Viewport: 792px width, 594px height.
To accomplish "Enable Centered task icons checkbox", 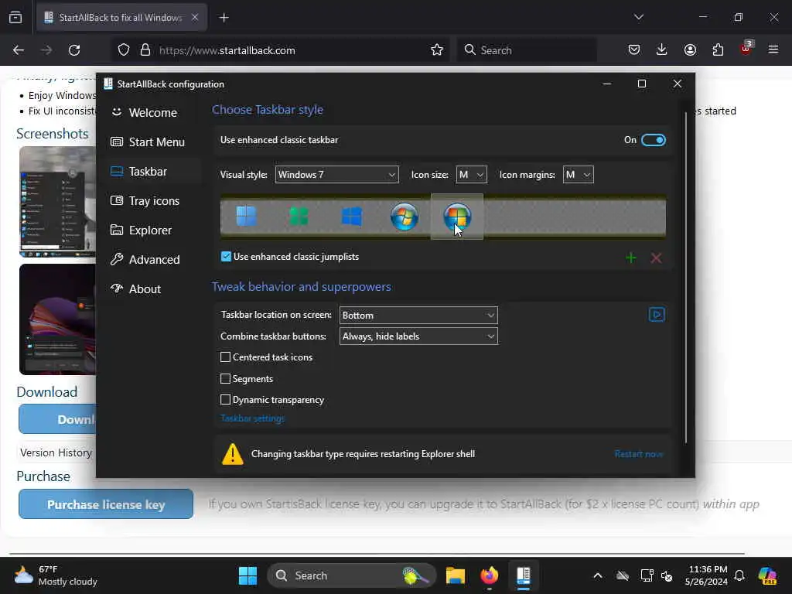I will pos(225,357).
